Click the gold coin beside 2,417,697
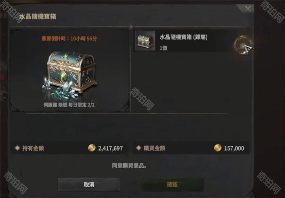This screenshot has height=198, width=285. 92,148
